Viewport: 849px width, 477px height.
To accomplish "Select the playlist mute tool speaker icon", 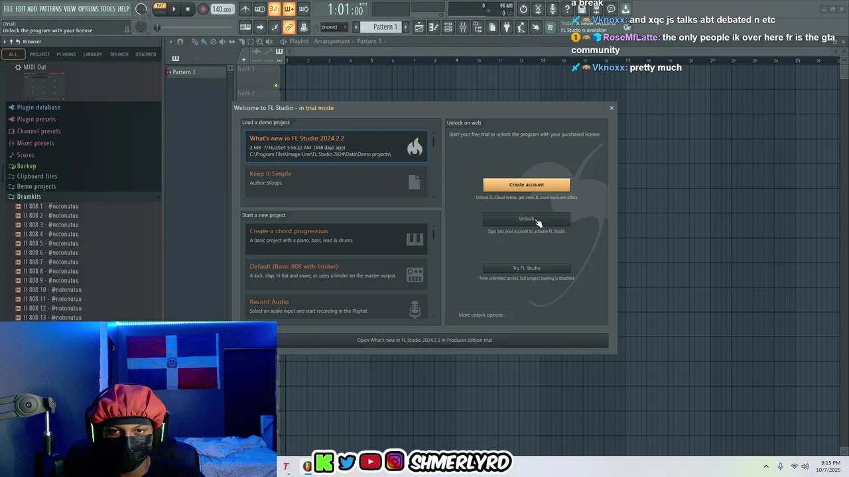I will tap(222, 41).
